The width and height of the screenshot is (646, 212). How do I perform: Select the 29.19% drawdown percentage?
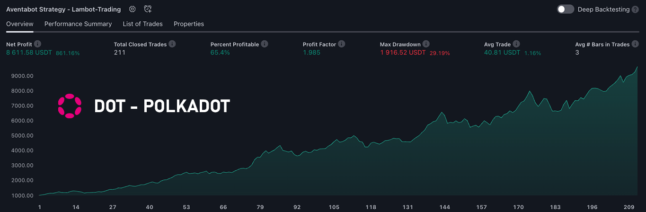pyautogui.click(x=440, y=53)
